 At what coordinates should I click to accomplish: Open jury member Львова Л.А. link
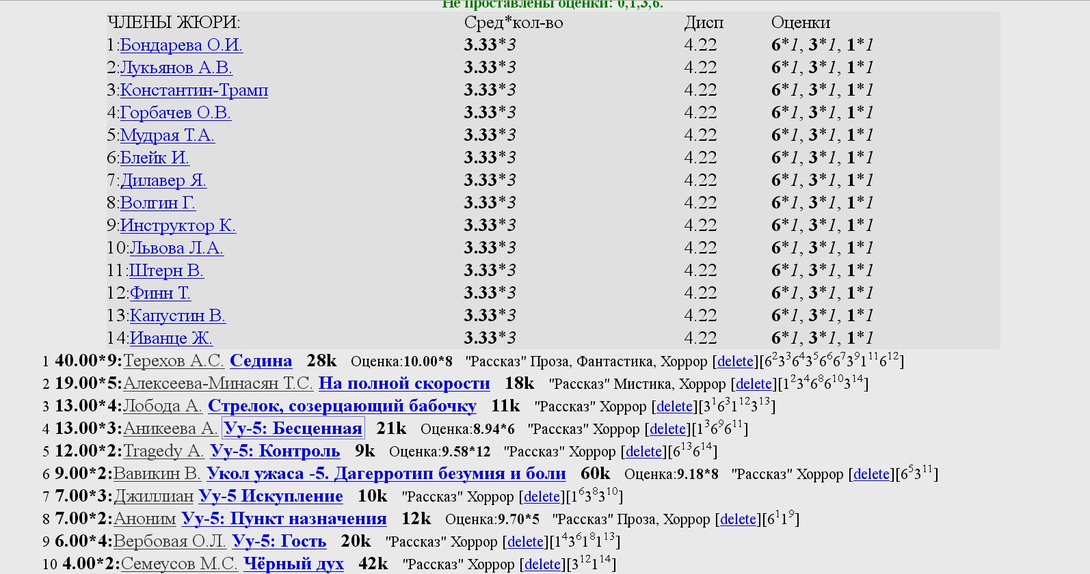176,248
